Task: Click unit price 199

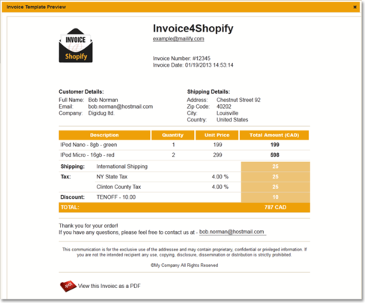Action: pyautogui.click(x=217, y=145)
